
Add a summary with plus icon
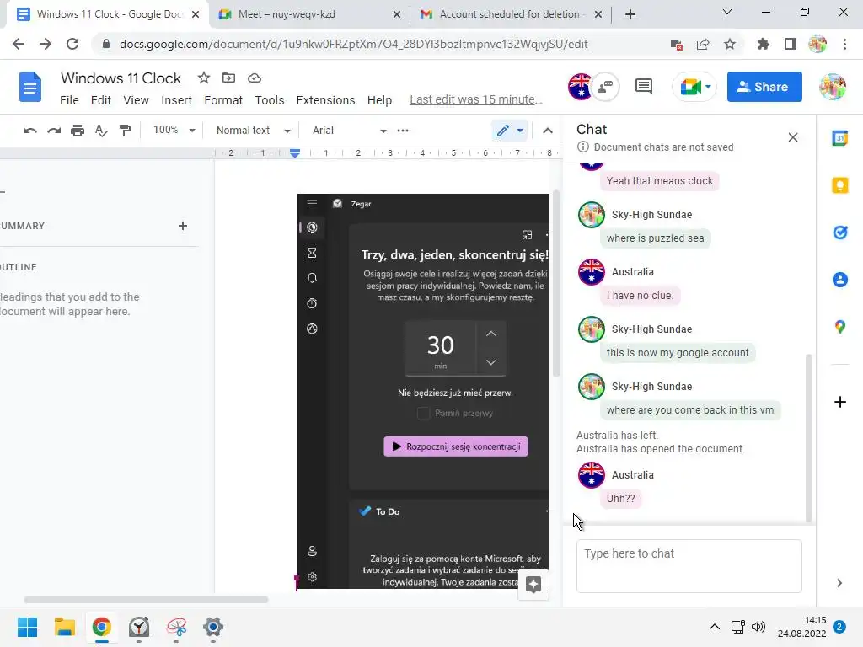(183, 226)
